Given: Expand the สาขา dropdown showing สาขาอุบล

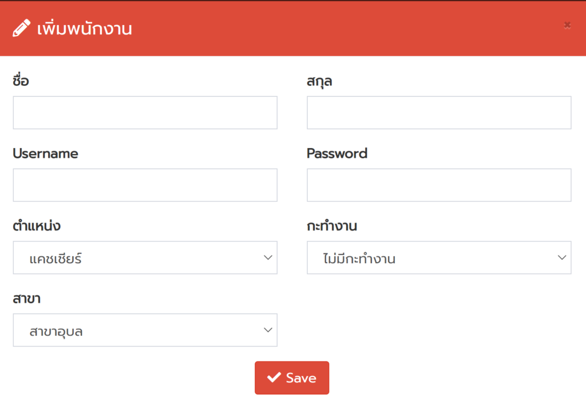Looking at the screenshot, I should pos(145,330).
